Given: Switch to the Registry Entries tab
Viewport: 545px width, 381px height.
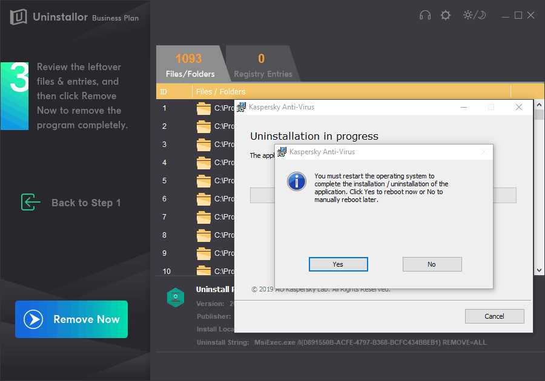Looking at the screenshot, I should (263, 65).
